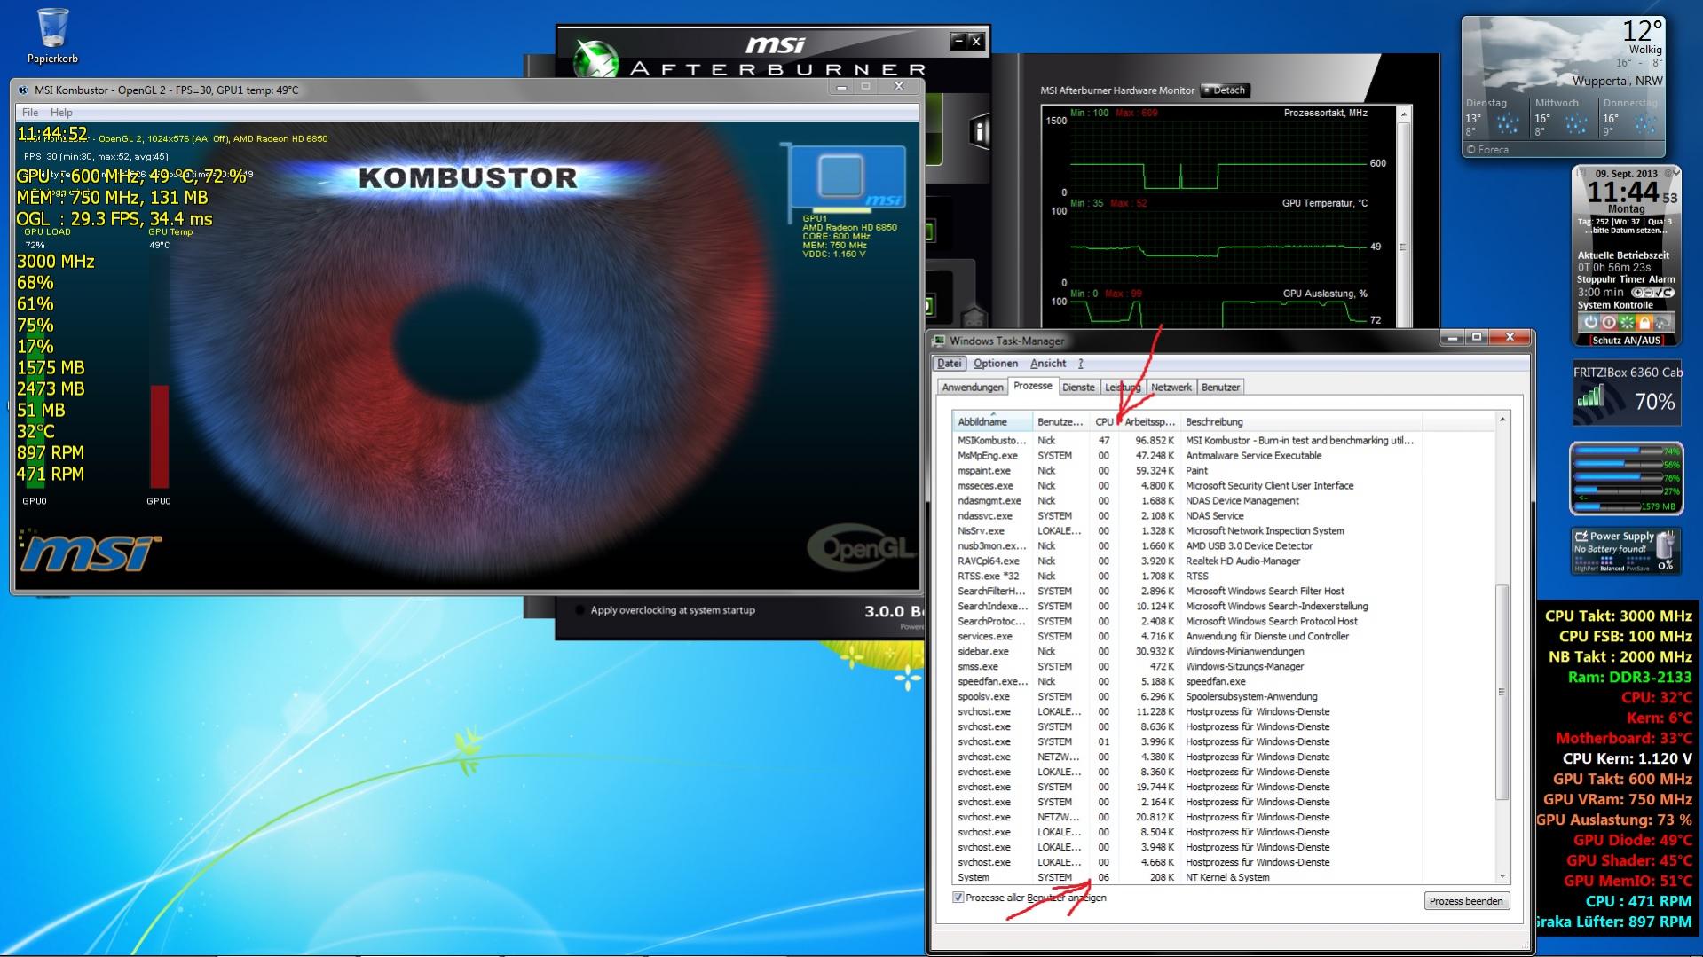This screenshot has width=1703, height=957.
Task: Open the Afterburner info 'i' button
Action: tap(980, 131)
